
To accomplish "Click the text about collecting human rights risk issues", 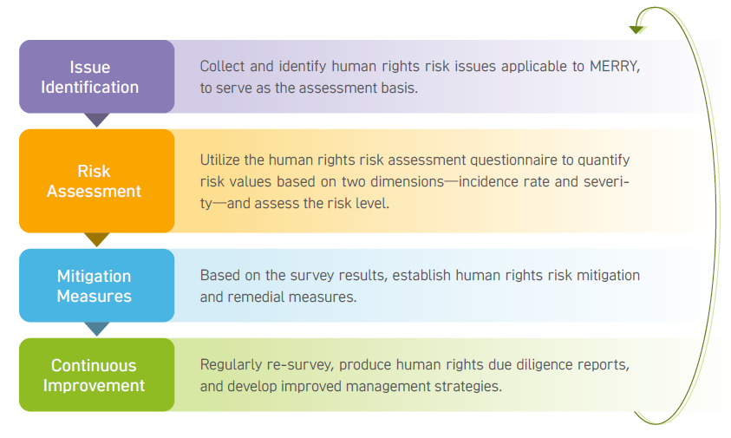I will click(420, 77).
